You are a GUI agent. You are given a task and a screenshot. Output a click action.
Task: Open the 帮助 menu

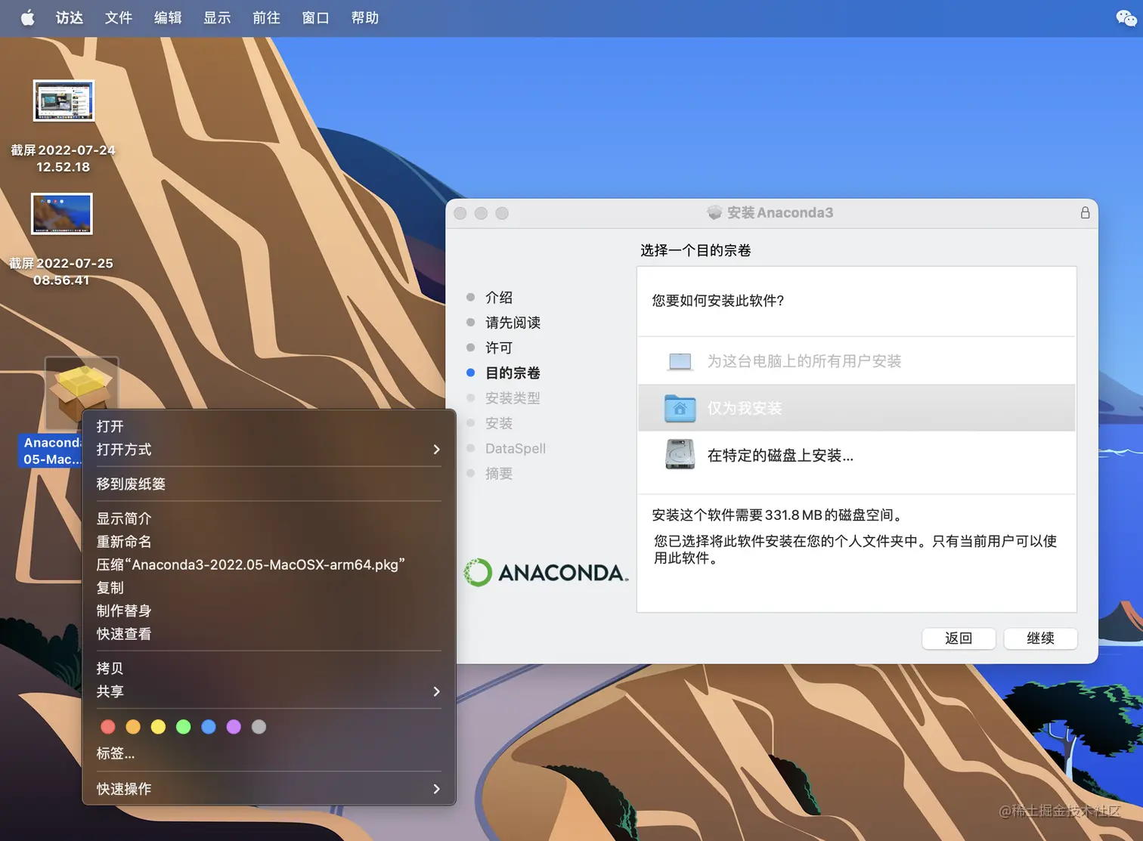click(365, 17)
